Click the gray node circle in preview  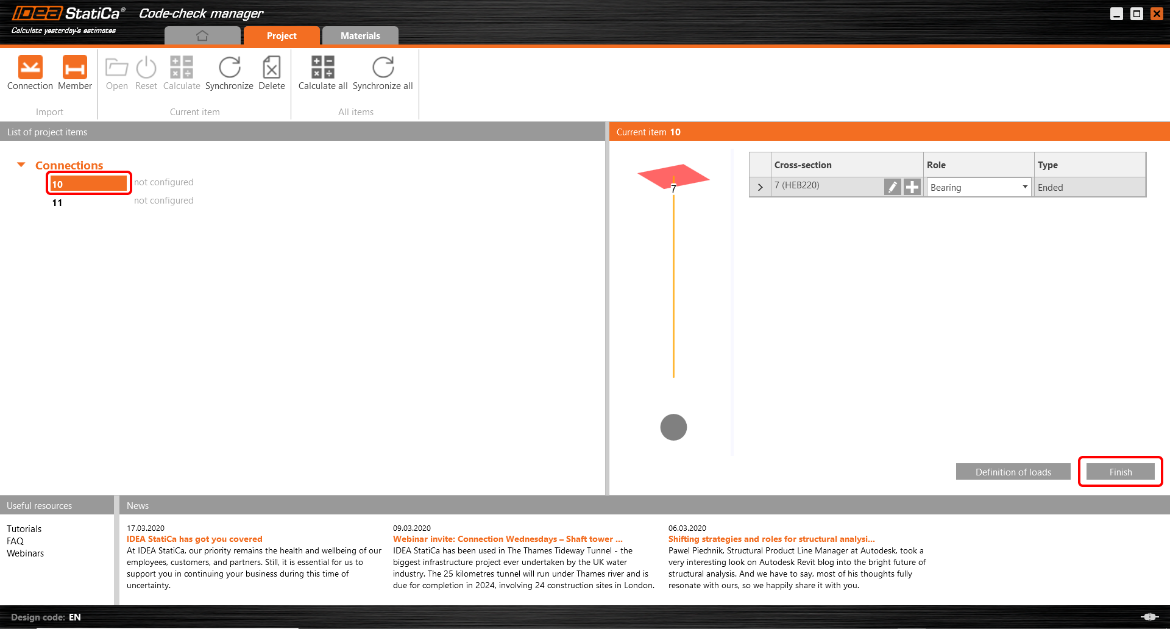pyautogui.click(x=673, y=427)
